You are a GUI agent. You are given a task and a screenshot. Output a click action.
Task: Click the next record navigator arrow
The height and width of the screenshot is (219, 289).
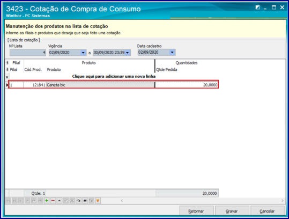pos(27,201)
